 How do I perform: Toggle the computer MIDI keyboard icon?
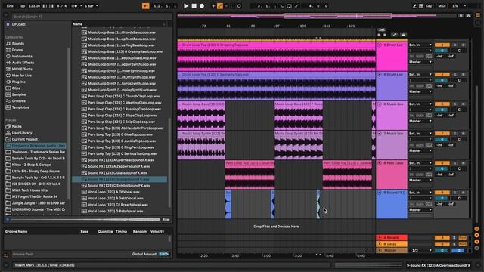coord(421,6)
